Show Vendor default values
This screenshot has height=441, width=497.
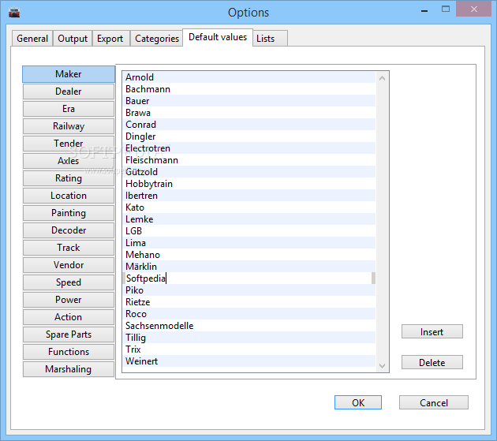[x=69, y=265]
